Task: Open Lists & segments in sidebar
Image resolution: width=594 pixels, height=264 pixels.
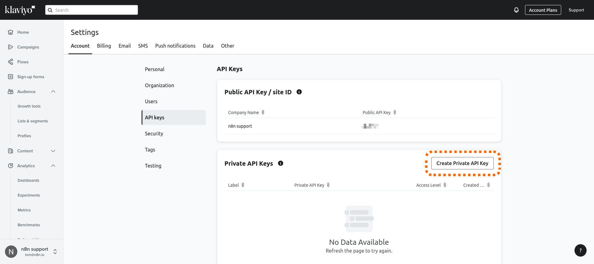Action: 33,121
